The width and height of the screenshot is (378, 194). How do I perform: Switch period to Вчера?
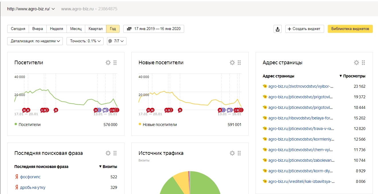click(38, 29)
